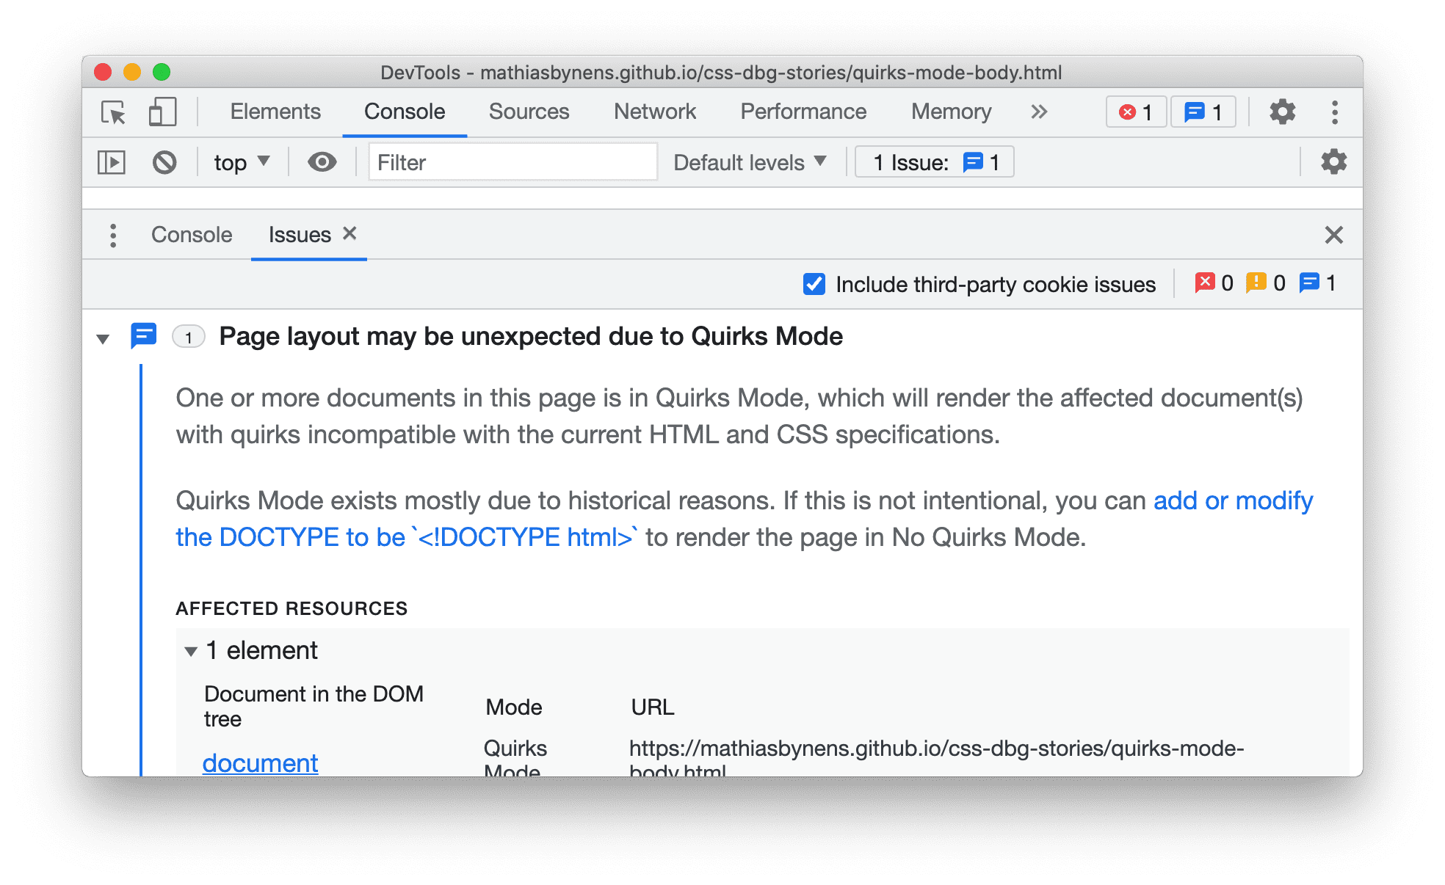
Task: Click the Elements panel tab
Action: [272, 112]
